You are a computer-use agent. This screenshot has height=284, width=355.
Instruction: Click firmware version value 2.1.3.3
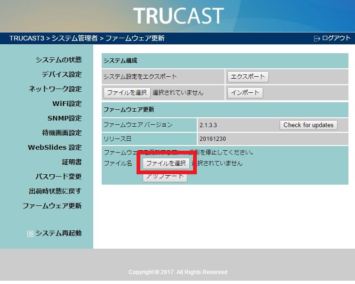[208, 125]
